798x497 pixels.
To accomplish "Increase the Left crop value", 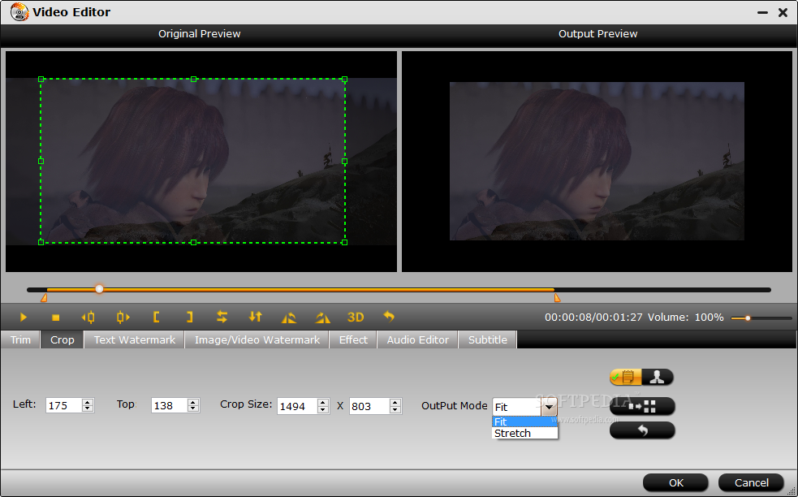I will (88, 402).
